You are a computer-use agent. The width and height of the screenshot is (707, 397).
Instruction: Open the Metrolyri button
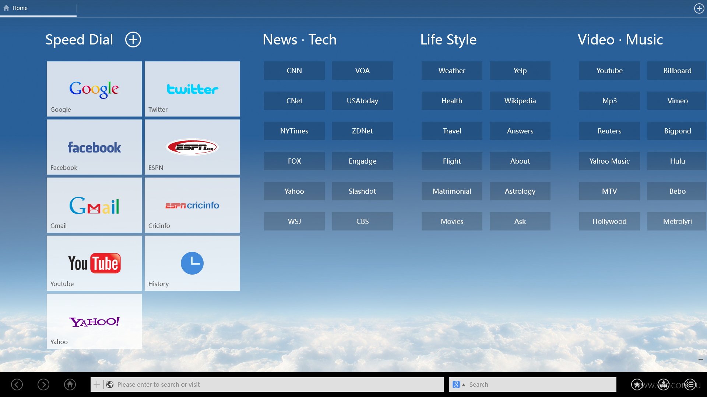coord(677,221)
